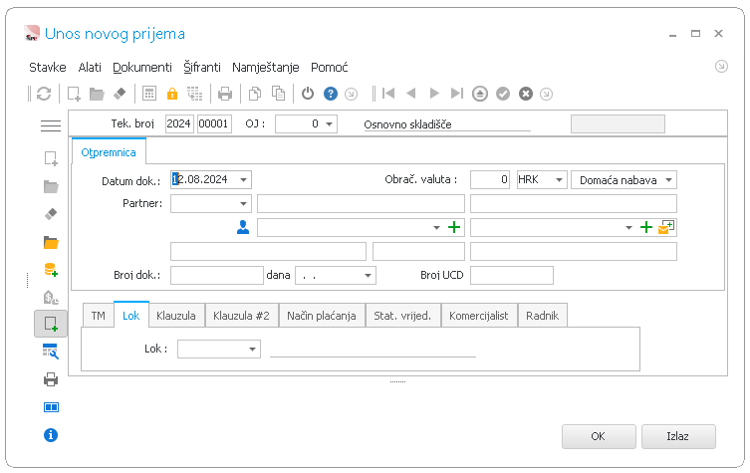750x473 pixels.
Task: Click sidebar currency document icon
Action: pyautogui.click(x=51, y=298)
